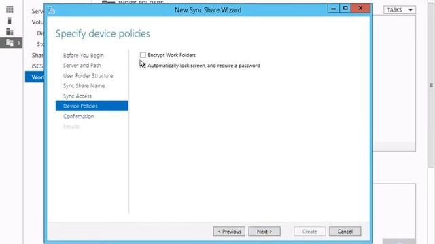The image size is (435, 244).
Task: Open the Server and Path step
Action: click(82, 66)
